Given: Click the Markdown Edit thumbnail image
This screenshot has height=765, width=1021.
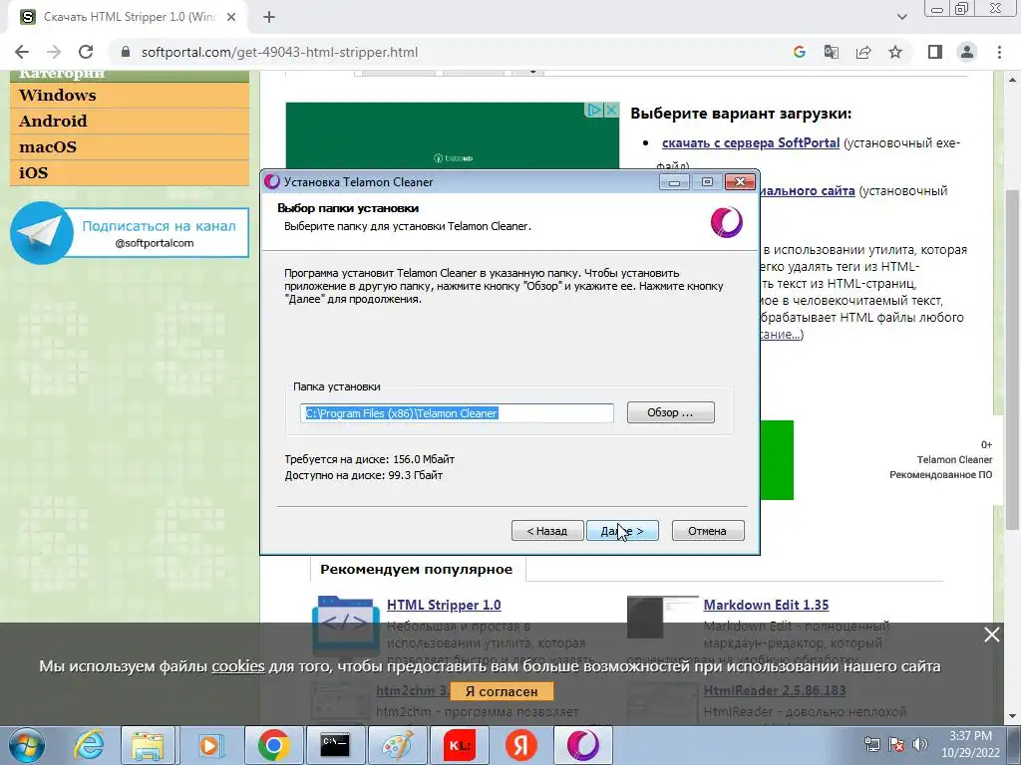Looking at the screenshot, I should pos(662,617).
